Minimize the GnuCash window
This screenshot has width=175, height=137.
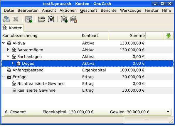pos(155,4)
